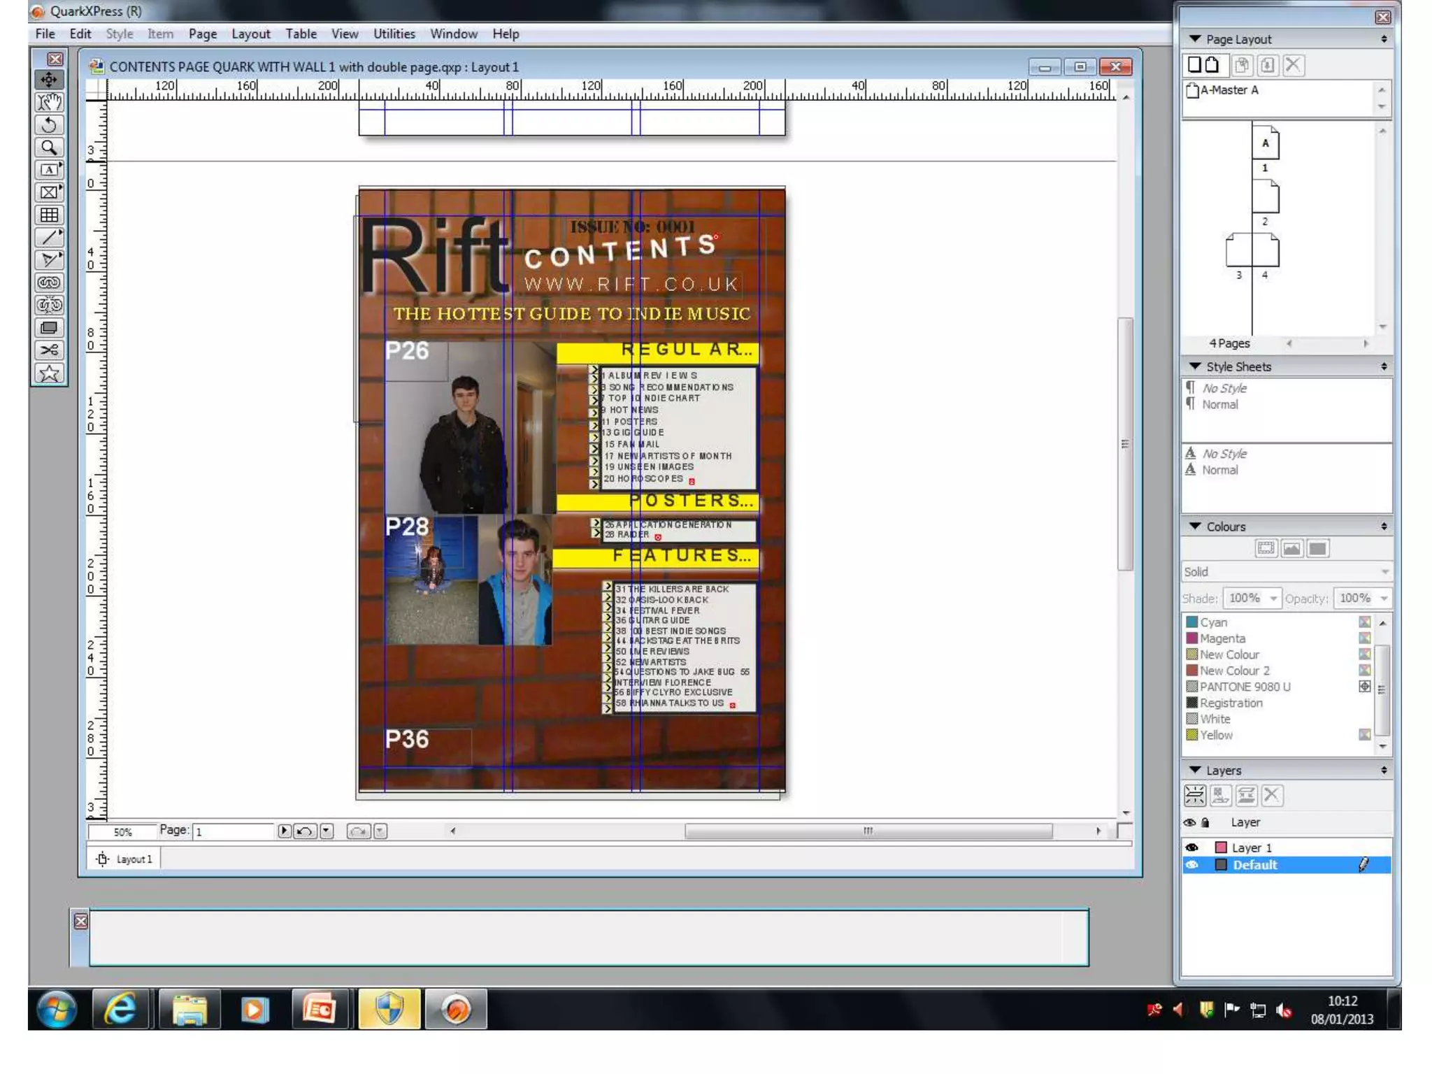1432x1074 pixels.
Task: Select the Rotation tool in toolbox
Action: click(x=49, y=125)
